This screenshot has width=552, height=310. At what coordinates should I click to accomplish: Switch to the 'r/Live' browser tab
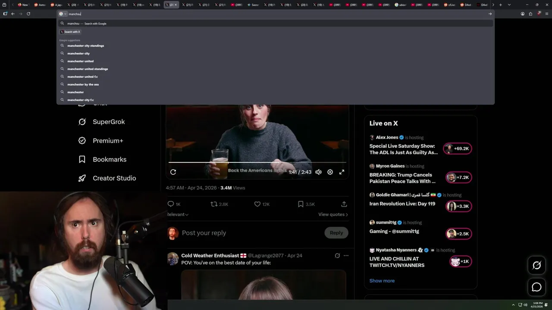click(449, 5)
